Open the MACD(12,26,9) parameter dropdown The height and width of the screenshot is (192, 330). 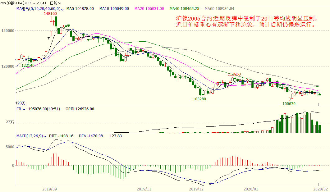pyautogui.click(x=45, y=136)
